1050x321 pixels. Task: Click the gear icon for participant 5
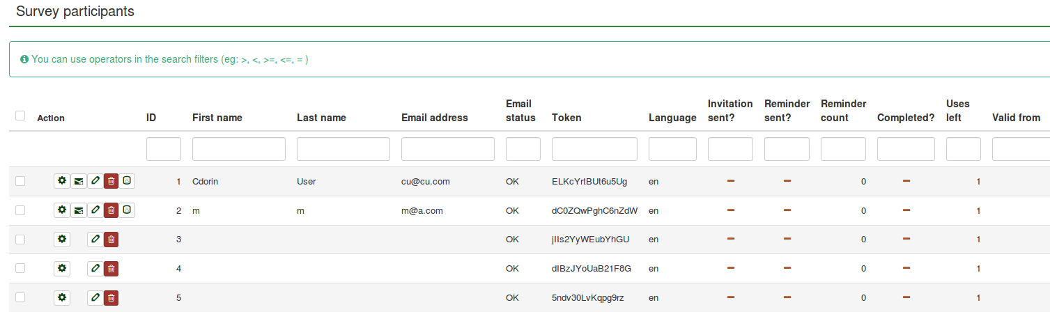point(62,298)
